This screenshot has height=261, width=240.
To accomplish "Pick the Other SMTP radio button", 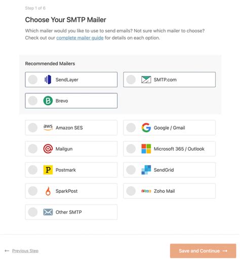I will 33,212.
